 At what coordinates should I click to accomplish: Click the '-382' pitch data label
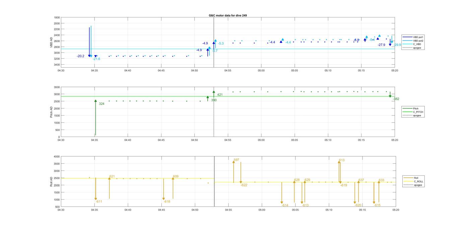click(396, 99)
